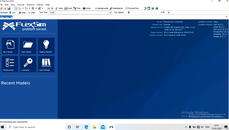Viewport: 229px width, 130px height.
Task: Open the Tree view from the toolbar
Action: [77, 8]
